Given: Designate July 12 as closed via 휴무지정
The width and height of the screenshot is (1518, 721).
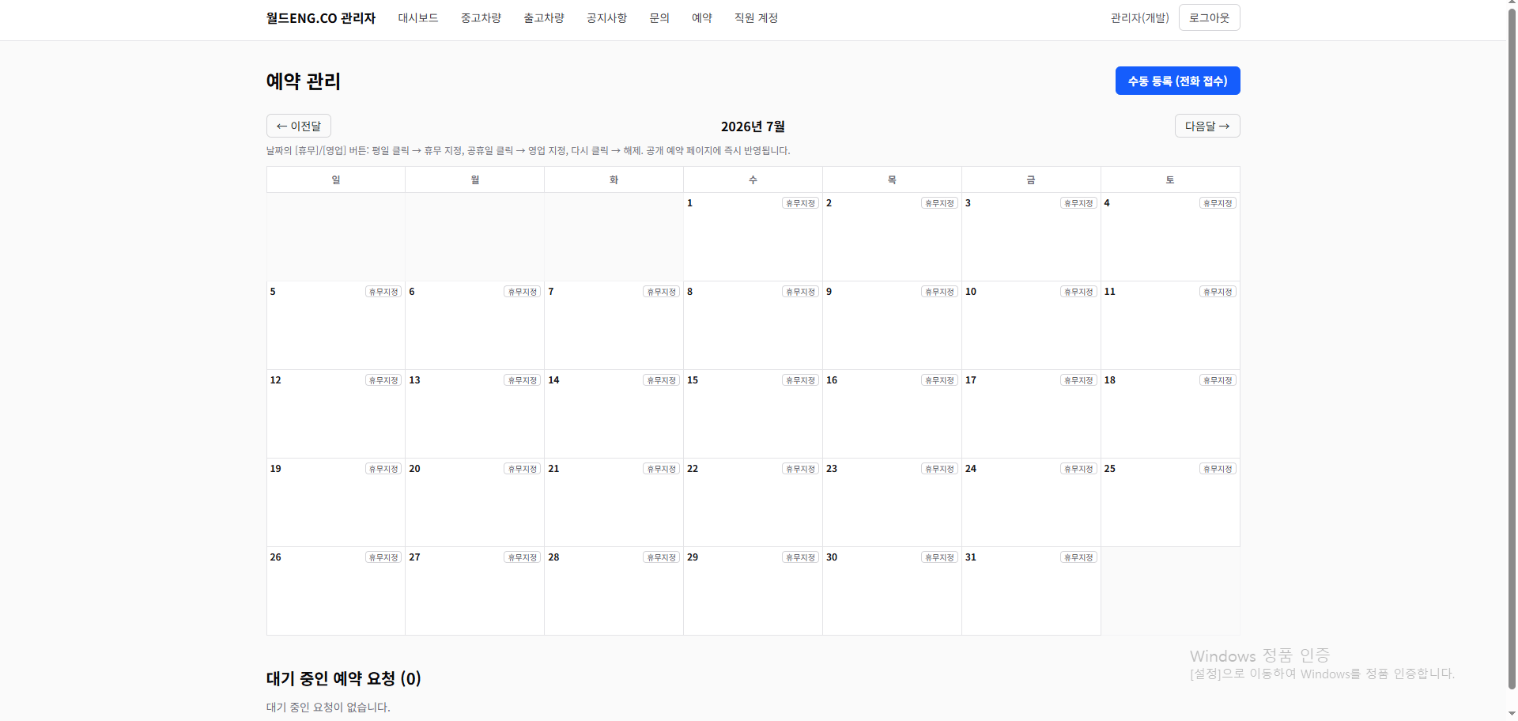Looking at the screenshot, I should (x=383, y=380).
